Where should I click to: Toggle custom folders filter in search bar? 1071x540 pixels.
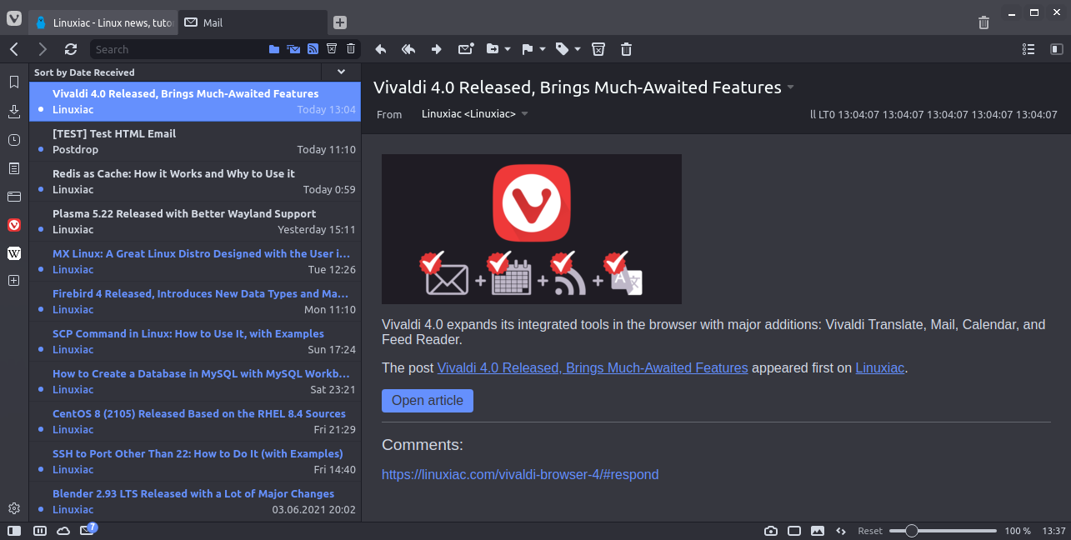coord(274,49)
